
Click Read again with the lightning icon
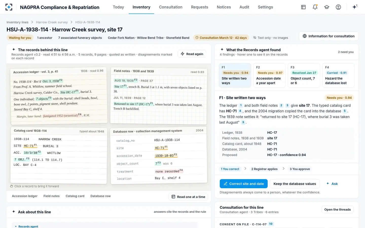[x=192, y=54]
